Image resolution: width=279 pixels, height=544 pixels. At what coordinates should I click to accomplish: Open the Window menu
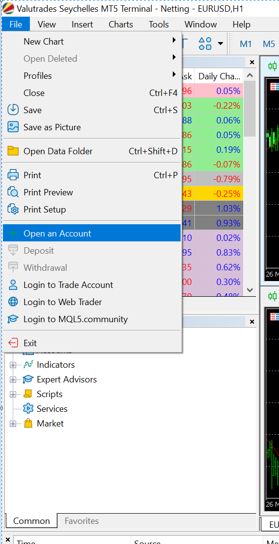coord(201,24)
